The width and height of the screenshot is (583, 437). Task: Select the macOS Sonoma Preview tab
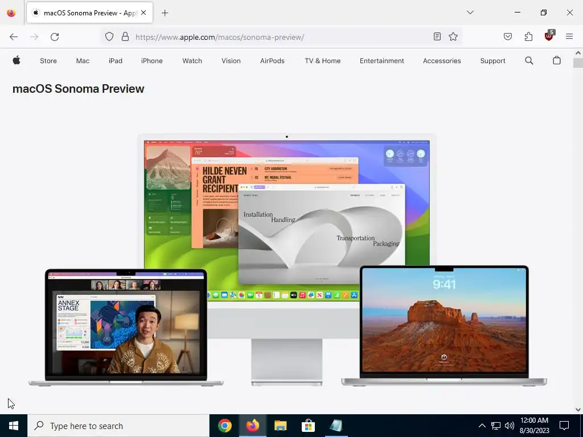point(89,13)
